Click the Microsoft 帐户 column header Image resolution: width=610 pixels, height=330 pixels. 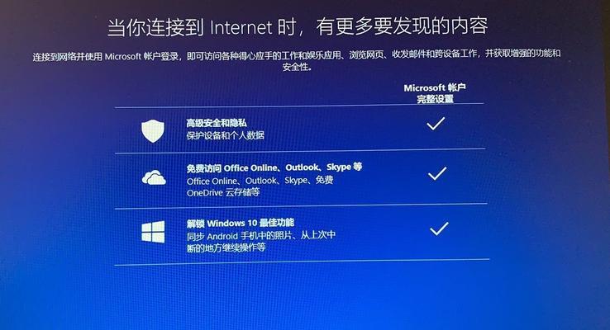click(435, 87)
